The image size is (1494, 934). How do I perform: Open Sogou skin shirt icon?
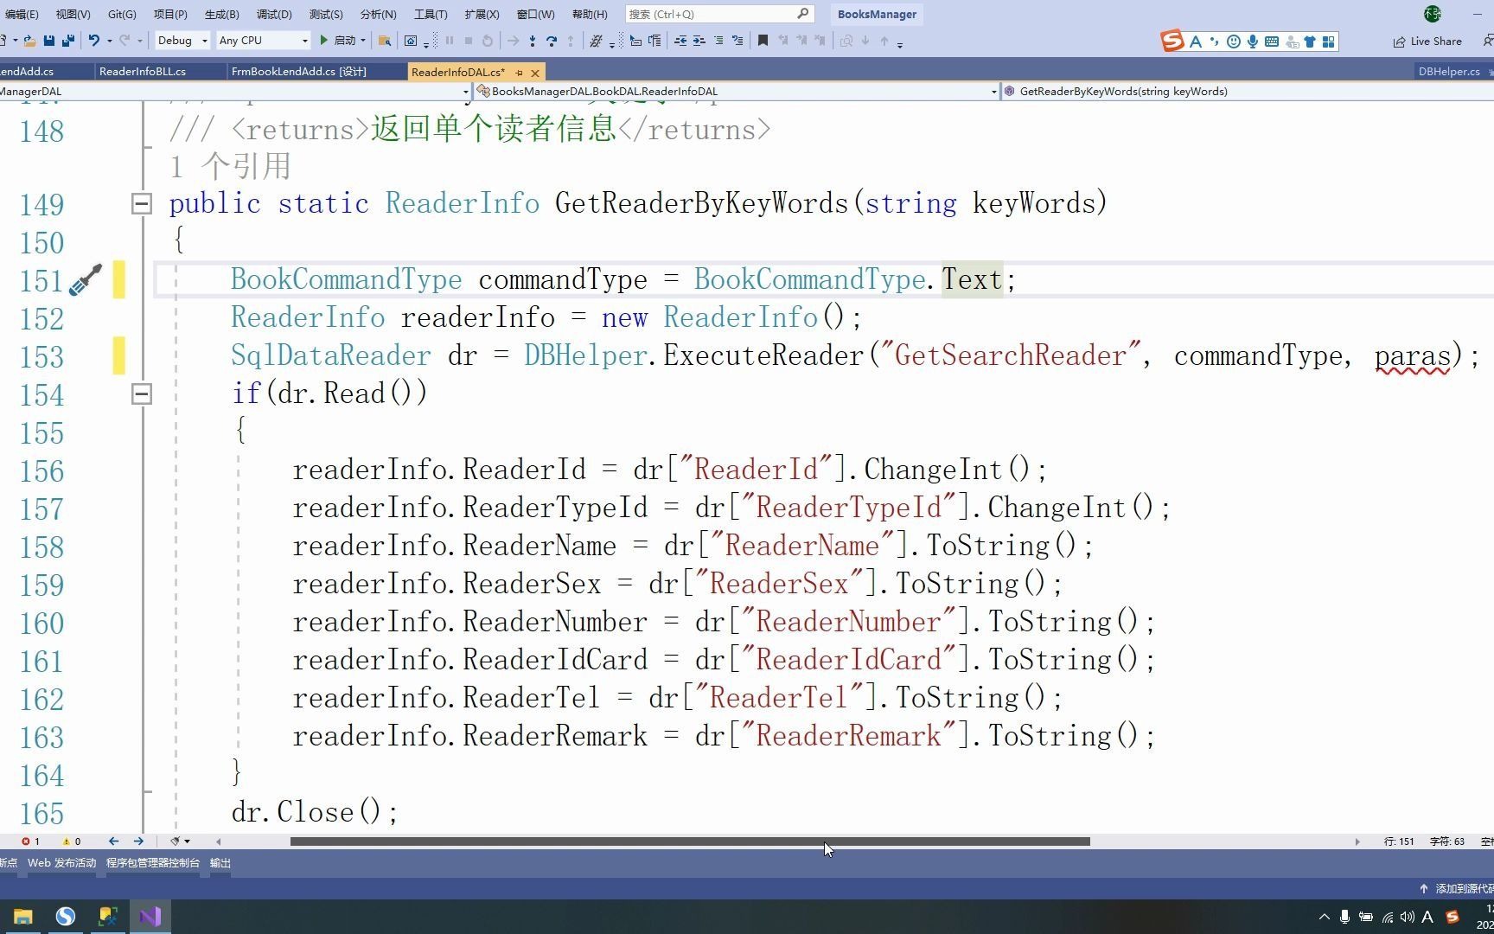click(1310, 42)
